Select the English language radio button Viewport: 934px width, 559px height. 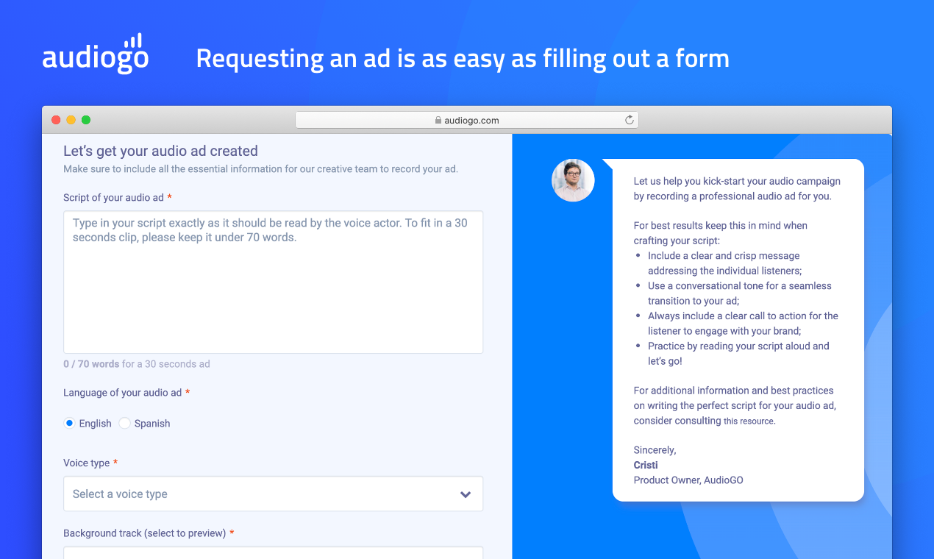pos(69,423)
